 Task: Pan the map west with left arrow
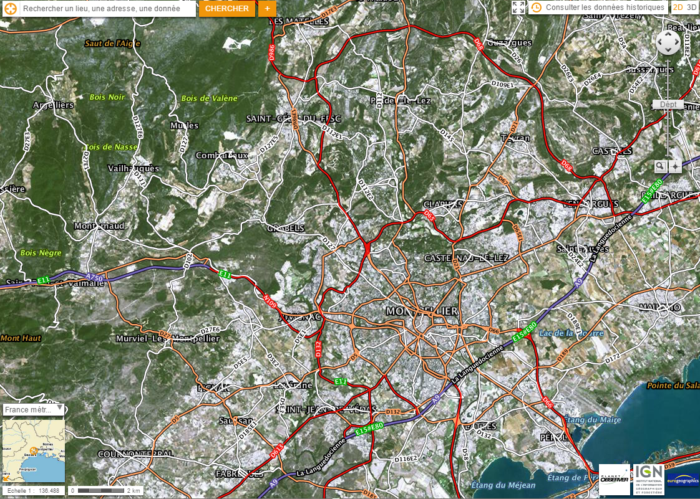click(x=660, y=43)
